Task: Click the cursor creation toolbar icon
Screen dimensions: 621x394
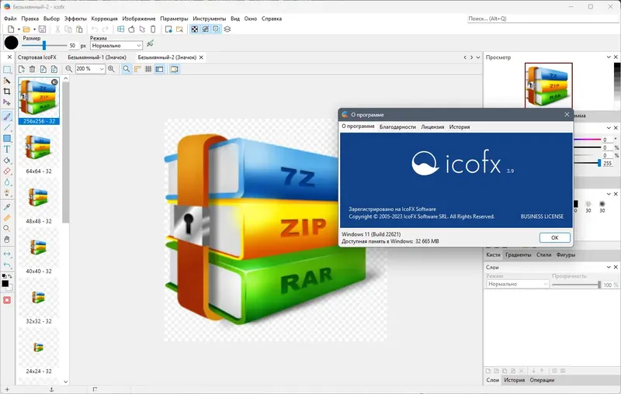Action: (x=142, y=29)
